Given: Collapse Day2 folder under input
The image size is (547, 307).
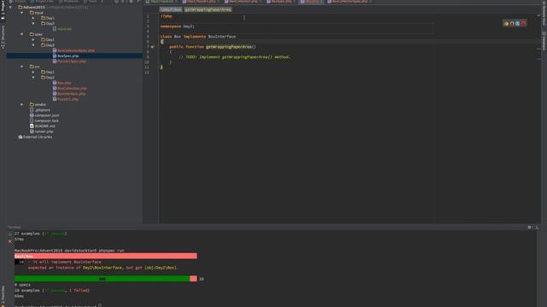Looking at the screenshot, I should [33, 23].
